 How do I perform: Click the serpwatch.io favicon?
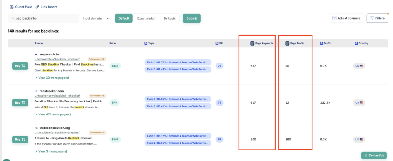[x=36, y=54]
